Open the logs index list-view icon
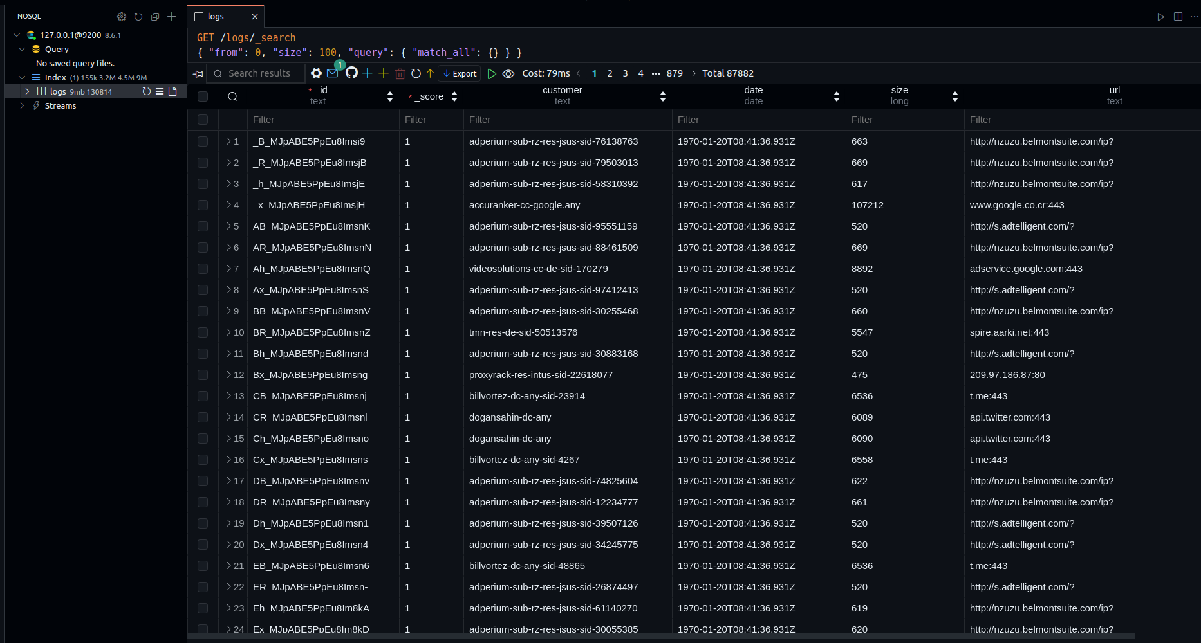 point(160,91)
